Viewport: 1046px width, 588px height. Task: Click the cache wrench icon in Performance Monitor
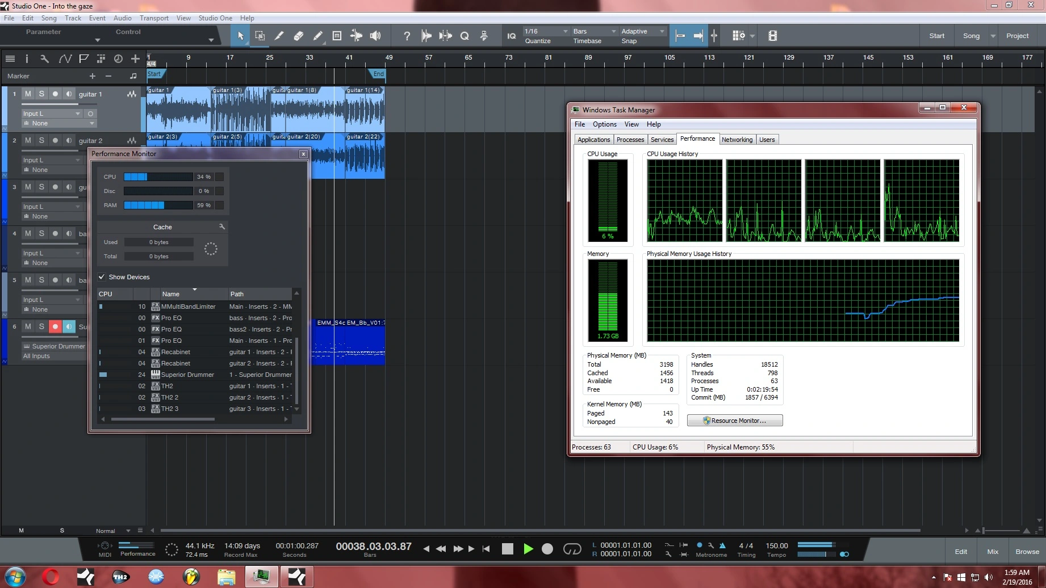pyautogui.click(x=221, y=226)
